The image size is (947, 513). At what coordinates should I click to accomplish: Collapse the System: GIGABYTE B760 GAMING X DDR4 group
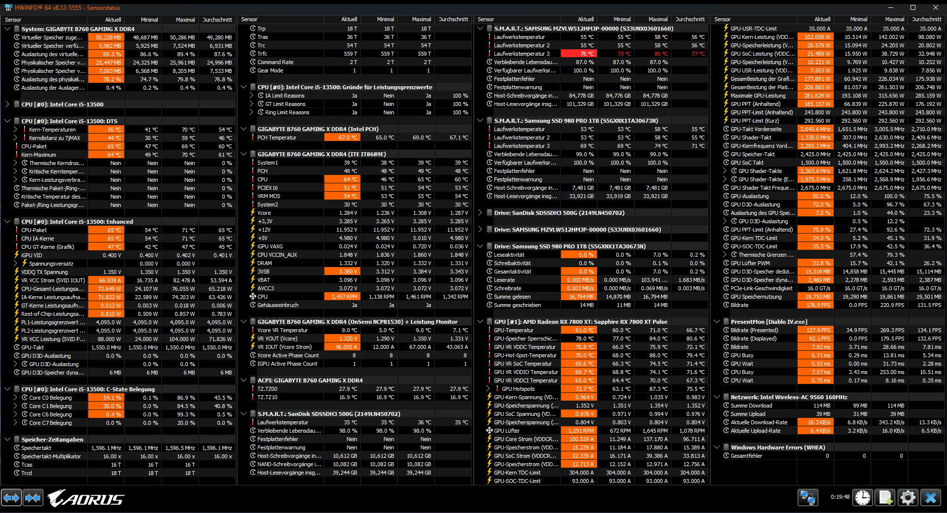pos(7,29)
